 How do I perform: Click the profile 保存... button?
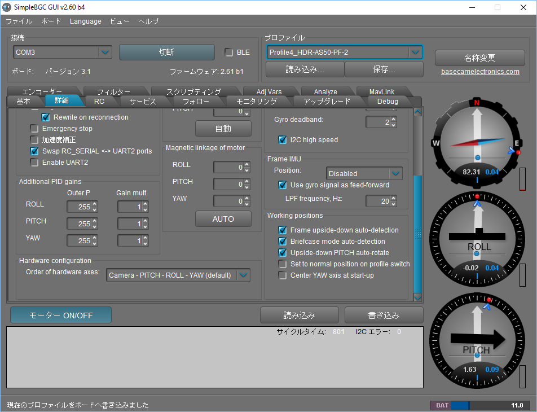(x=384, y=69)
